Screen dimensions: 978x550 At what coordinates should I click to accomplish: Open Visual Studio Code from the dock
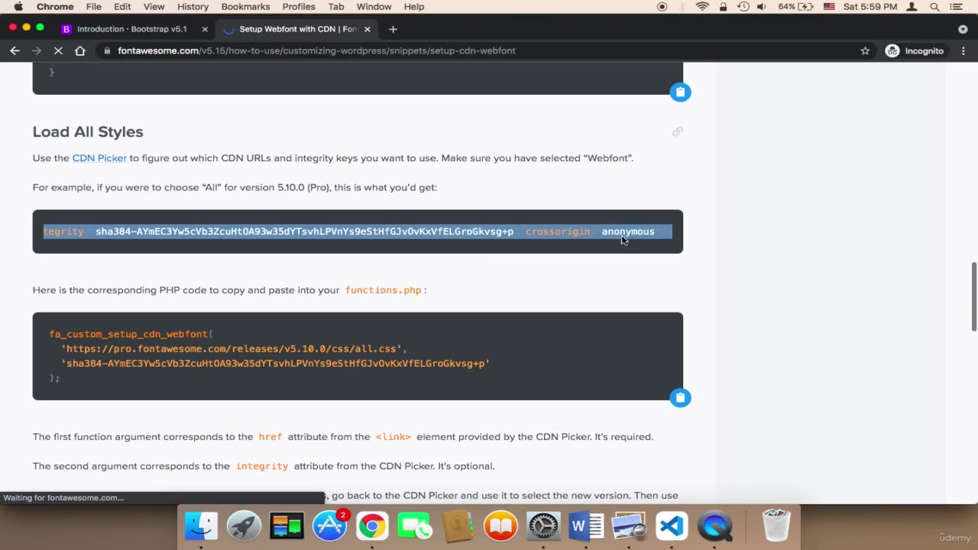point(672,526)
